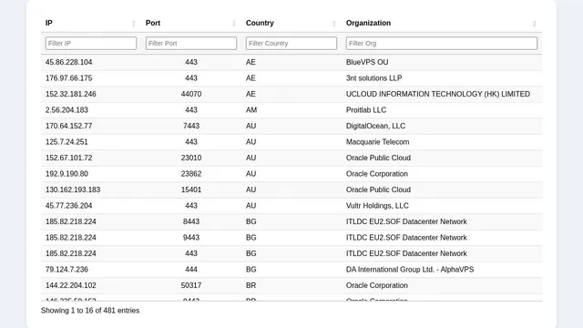Focus the Filter Country input field
The width and height of the screenshot is (583, 328).
click(291, 43)
